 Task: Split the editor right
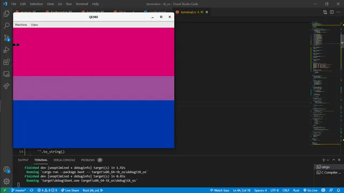pyautogui.click(x=332, y=12)
